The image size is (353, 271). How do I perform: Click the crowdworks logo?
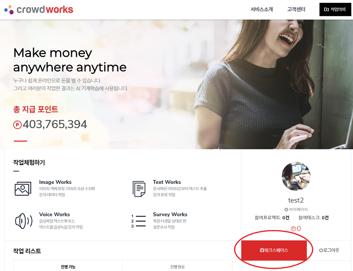pos(39,10)
